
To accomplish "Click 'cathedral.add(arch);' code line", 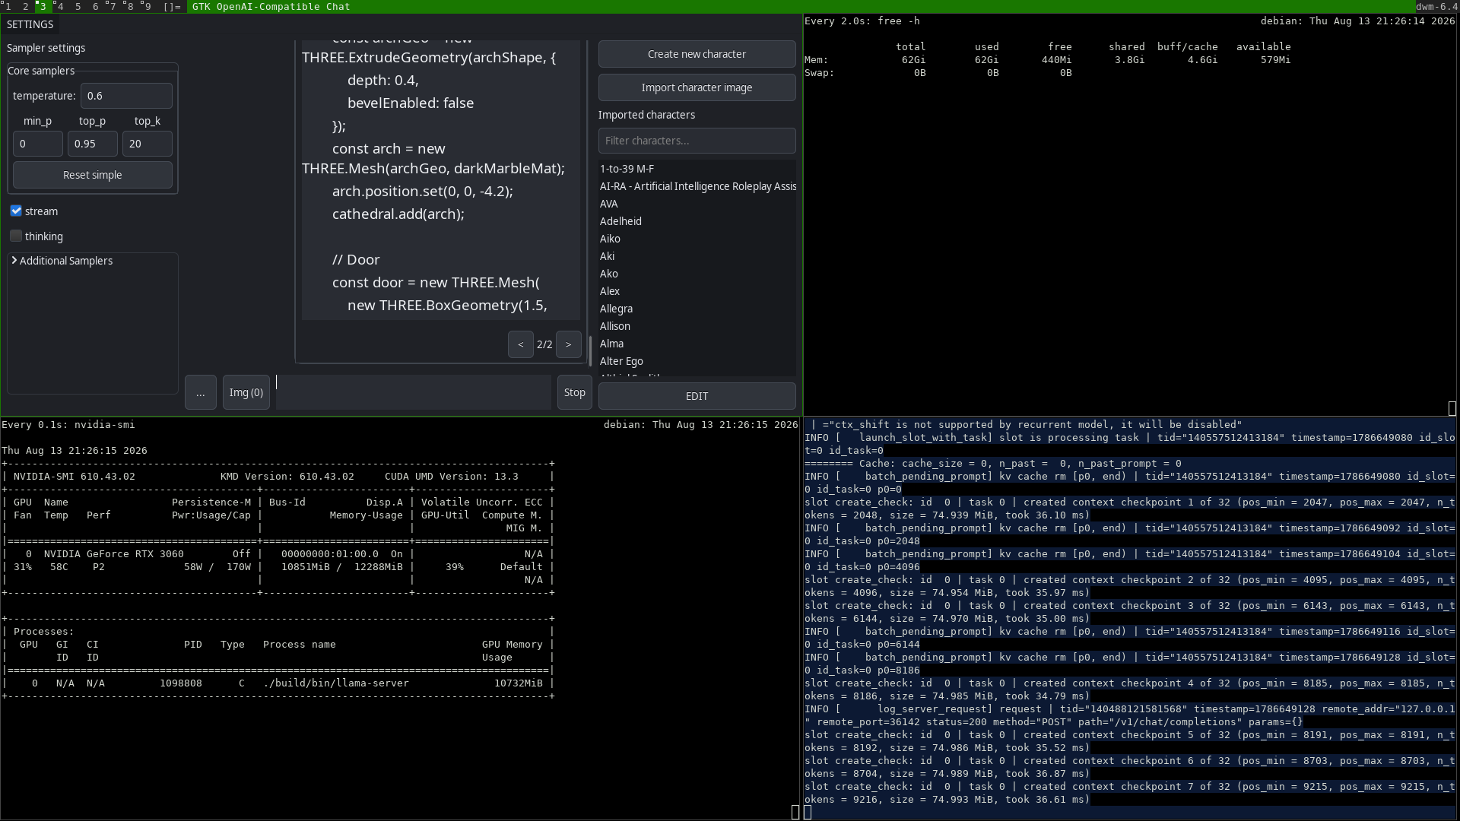I will [398, 214].
